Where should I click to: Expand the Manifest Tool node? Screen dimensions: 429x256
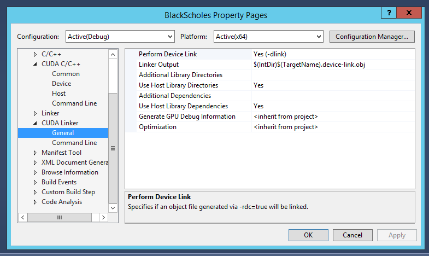point(36,153)
